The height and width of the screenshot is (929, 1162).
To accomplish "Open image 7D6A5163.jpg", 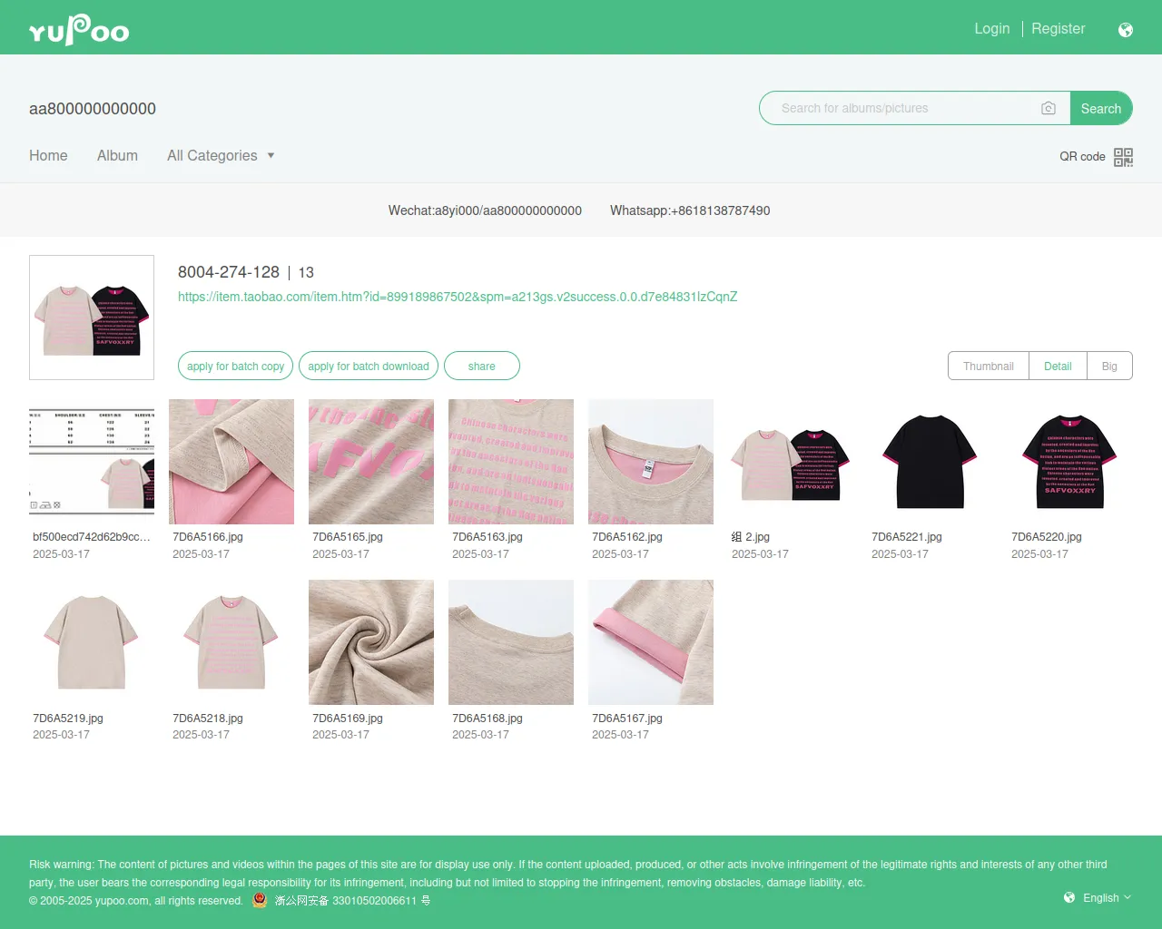I will (511, 462).
